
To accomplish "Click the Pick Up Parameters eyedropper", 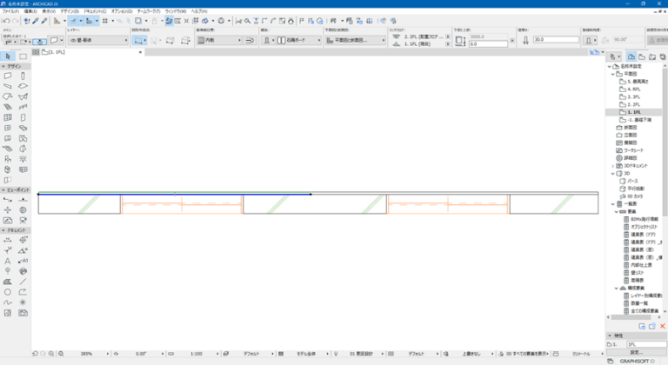I will tap(36, 21).
